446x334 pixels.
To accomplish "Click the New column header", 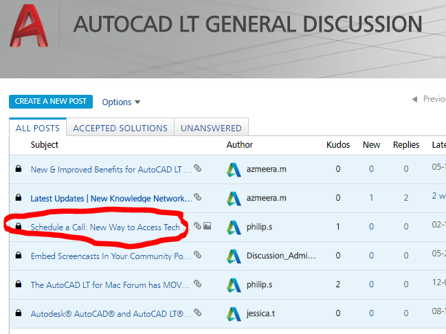I will pos(372,144).
